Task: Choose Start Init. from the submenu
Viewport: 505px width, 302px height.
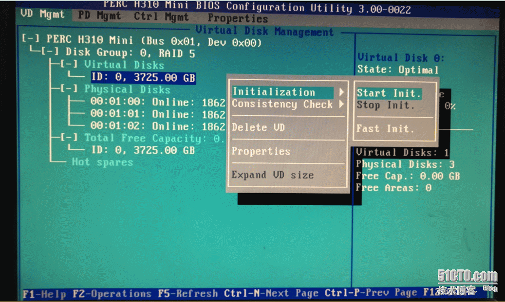Action: click(x=388, y=93)
